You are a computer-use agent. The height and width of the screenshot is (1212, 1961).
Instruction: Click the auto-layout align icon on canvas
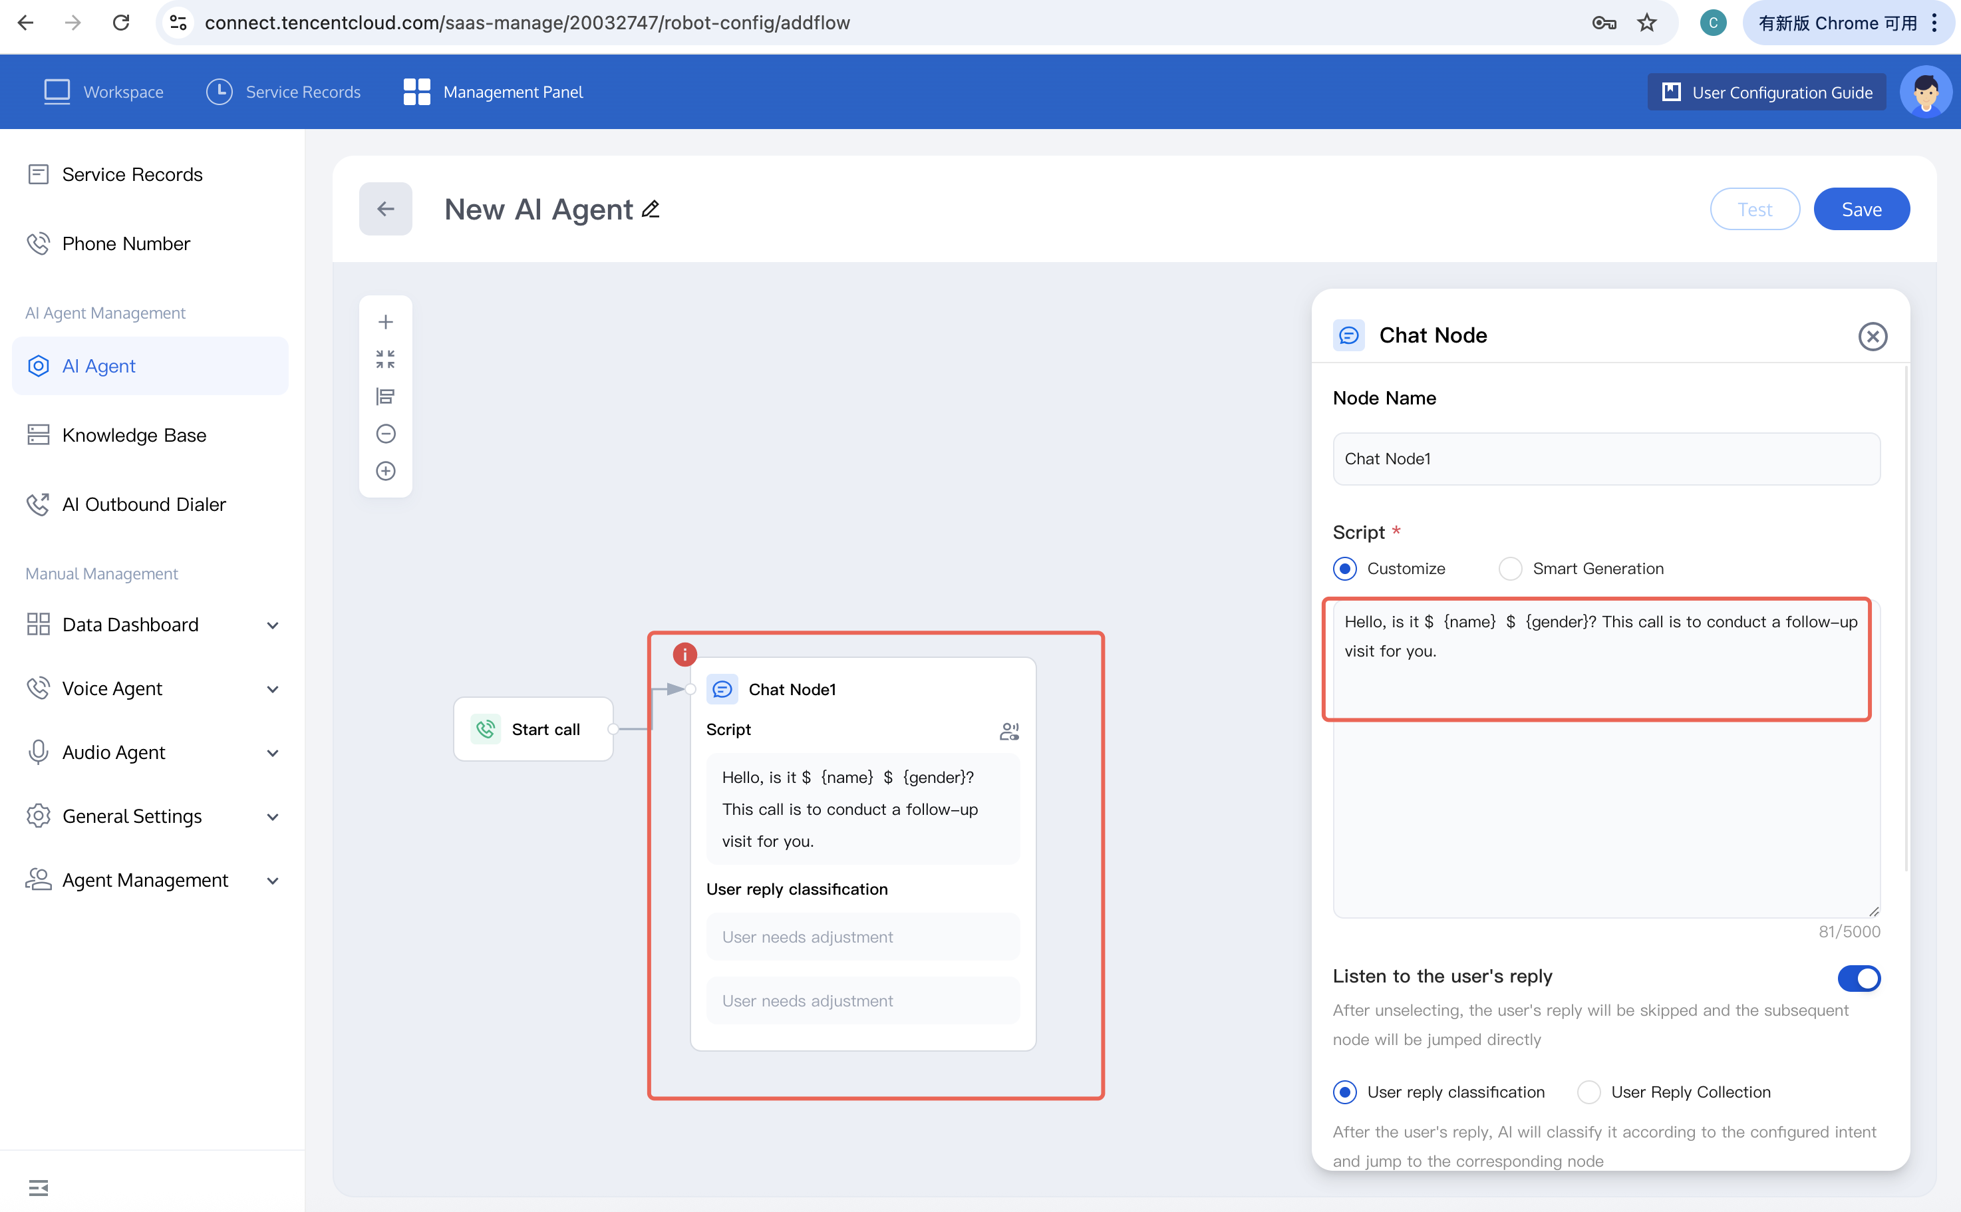click(x=385, y=396)
